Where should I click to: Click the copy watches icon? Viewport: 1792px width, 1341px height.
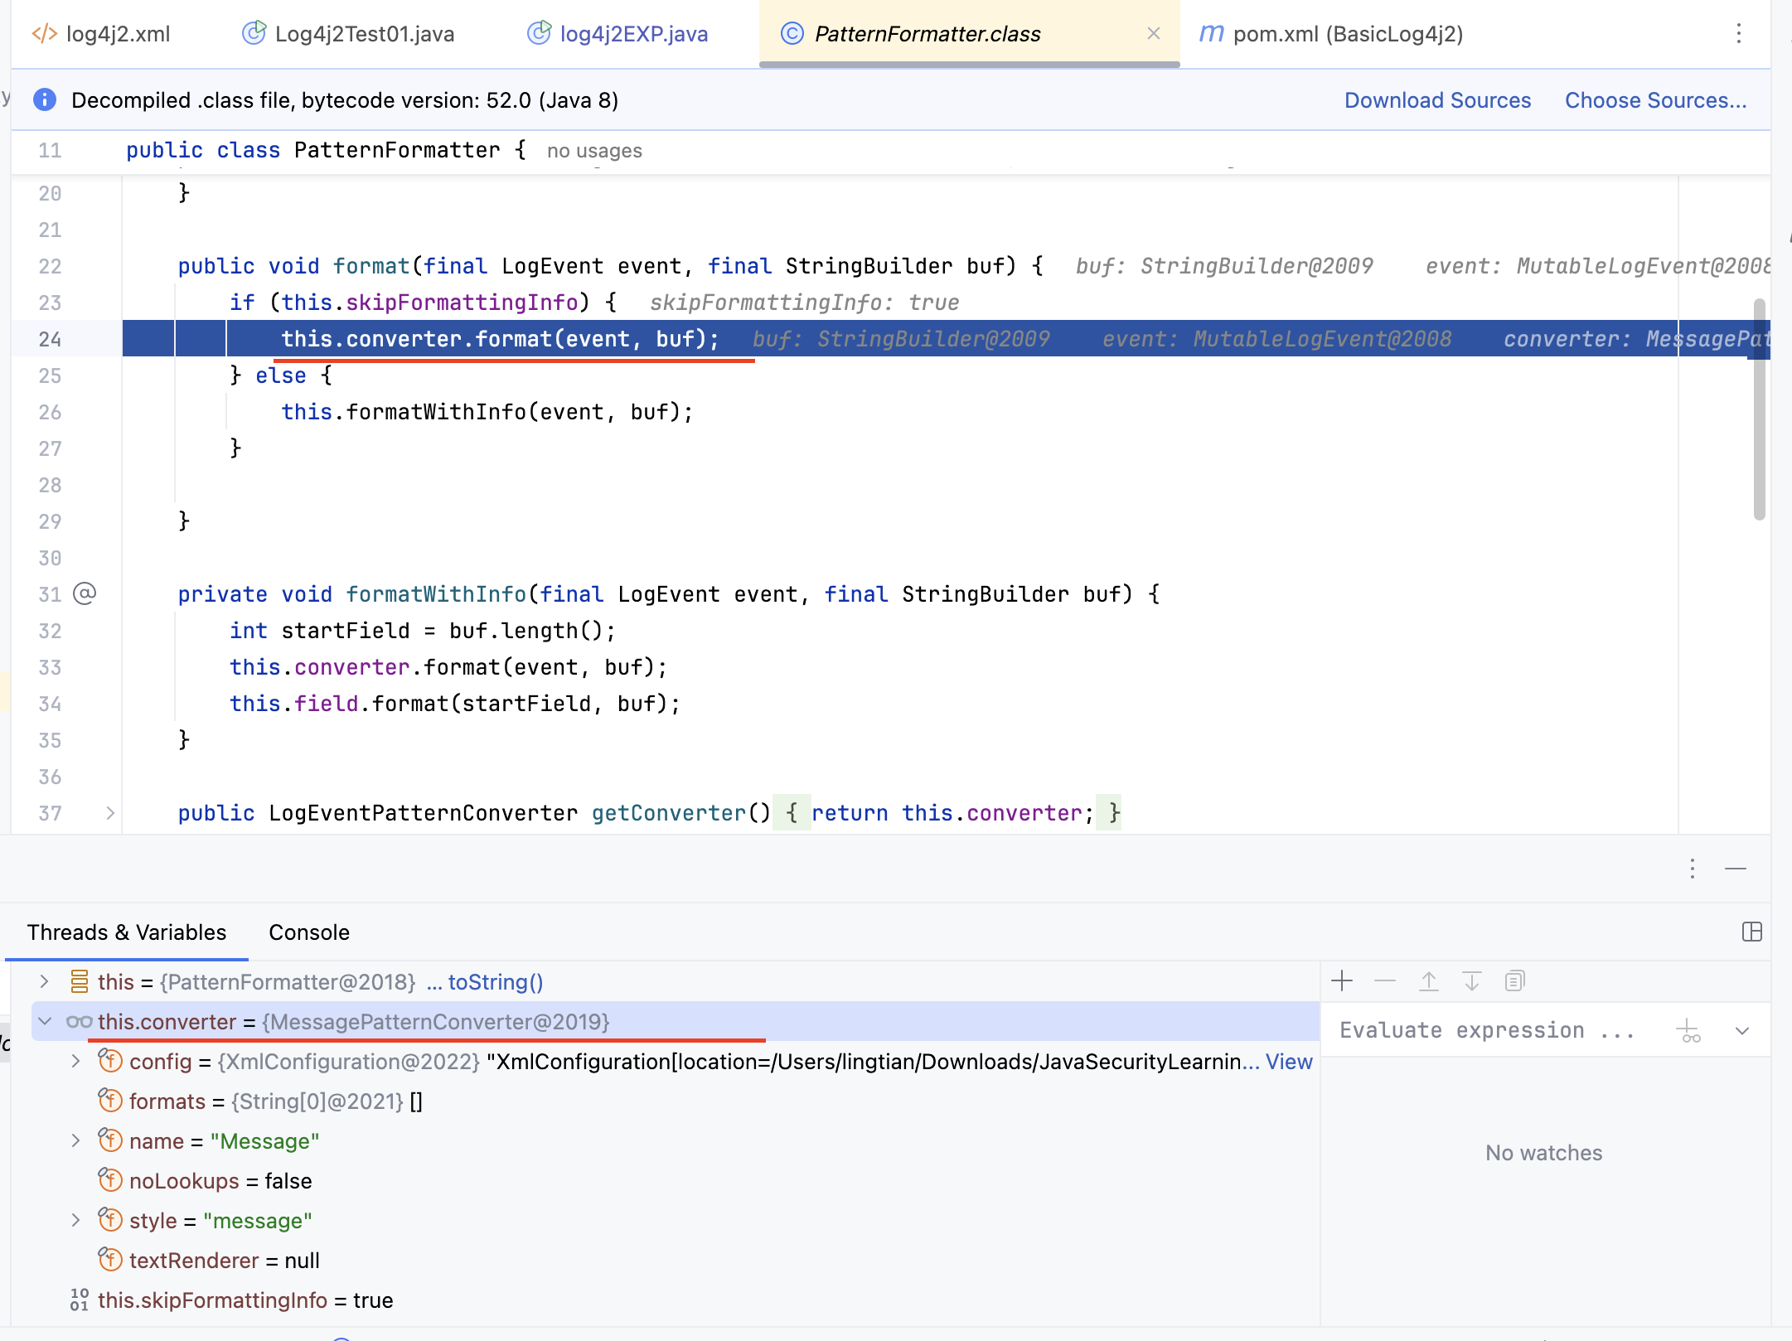(x=1514, y=981)
